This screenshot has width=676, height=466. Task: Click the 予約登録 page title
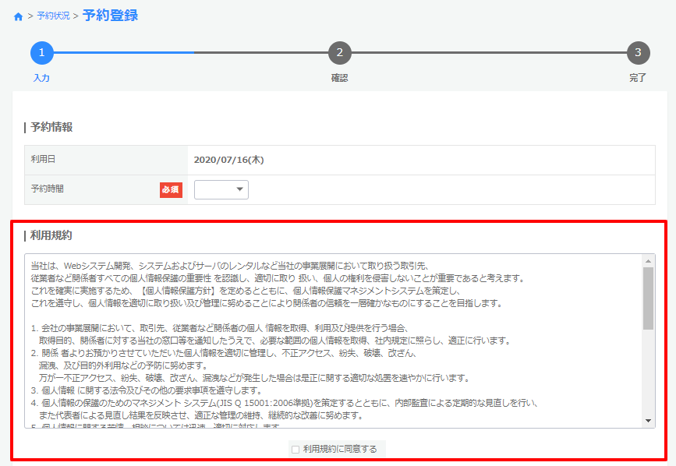click(110, 16)
